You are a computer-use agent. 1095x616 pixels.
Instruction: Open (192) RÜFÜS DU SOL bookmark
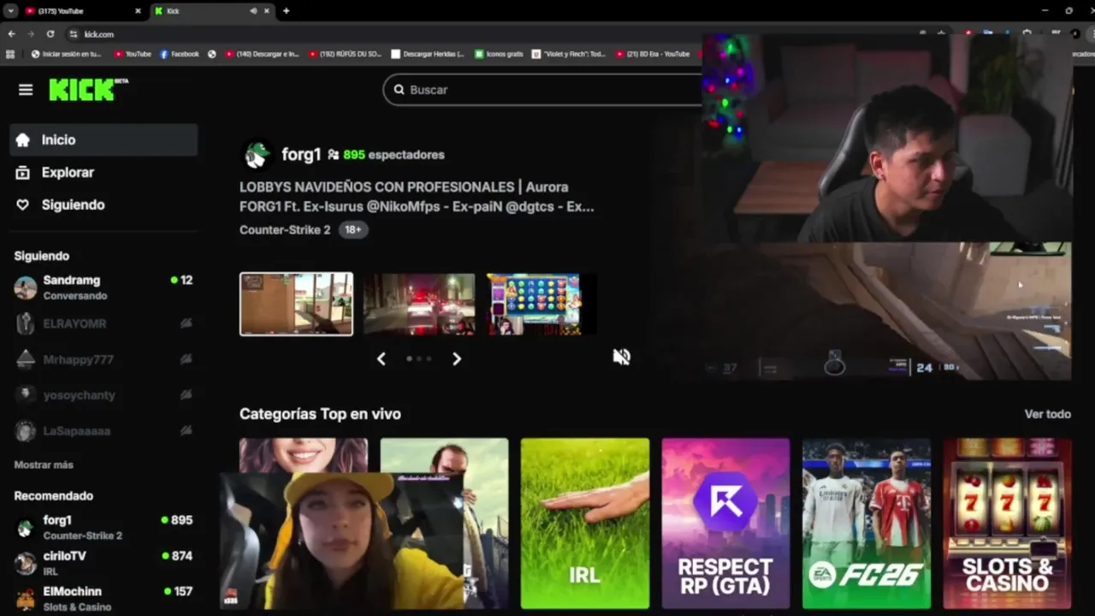click(x=346, y=54)
